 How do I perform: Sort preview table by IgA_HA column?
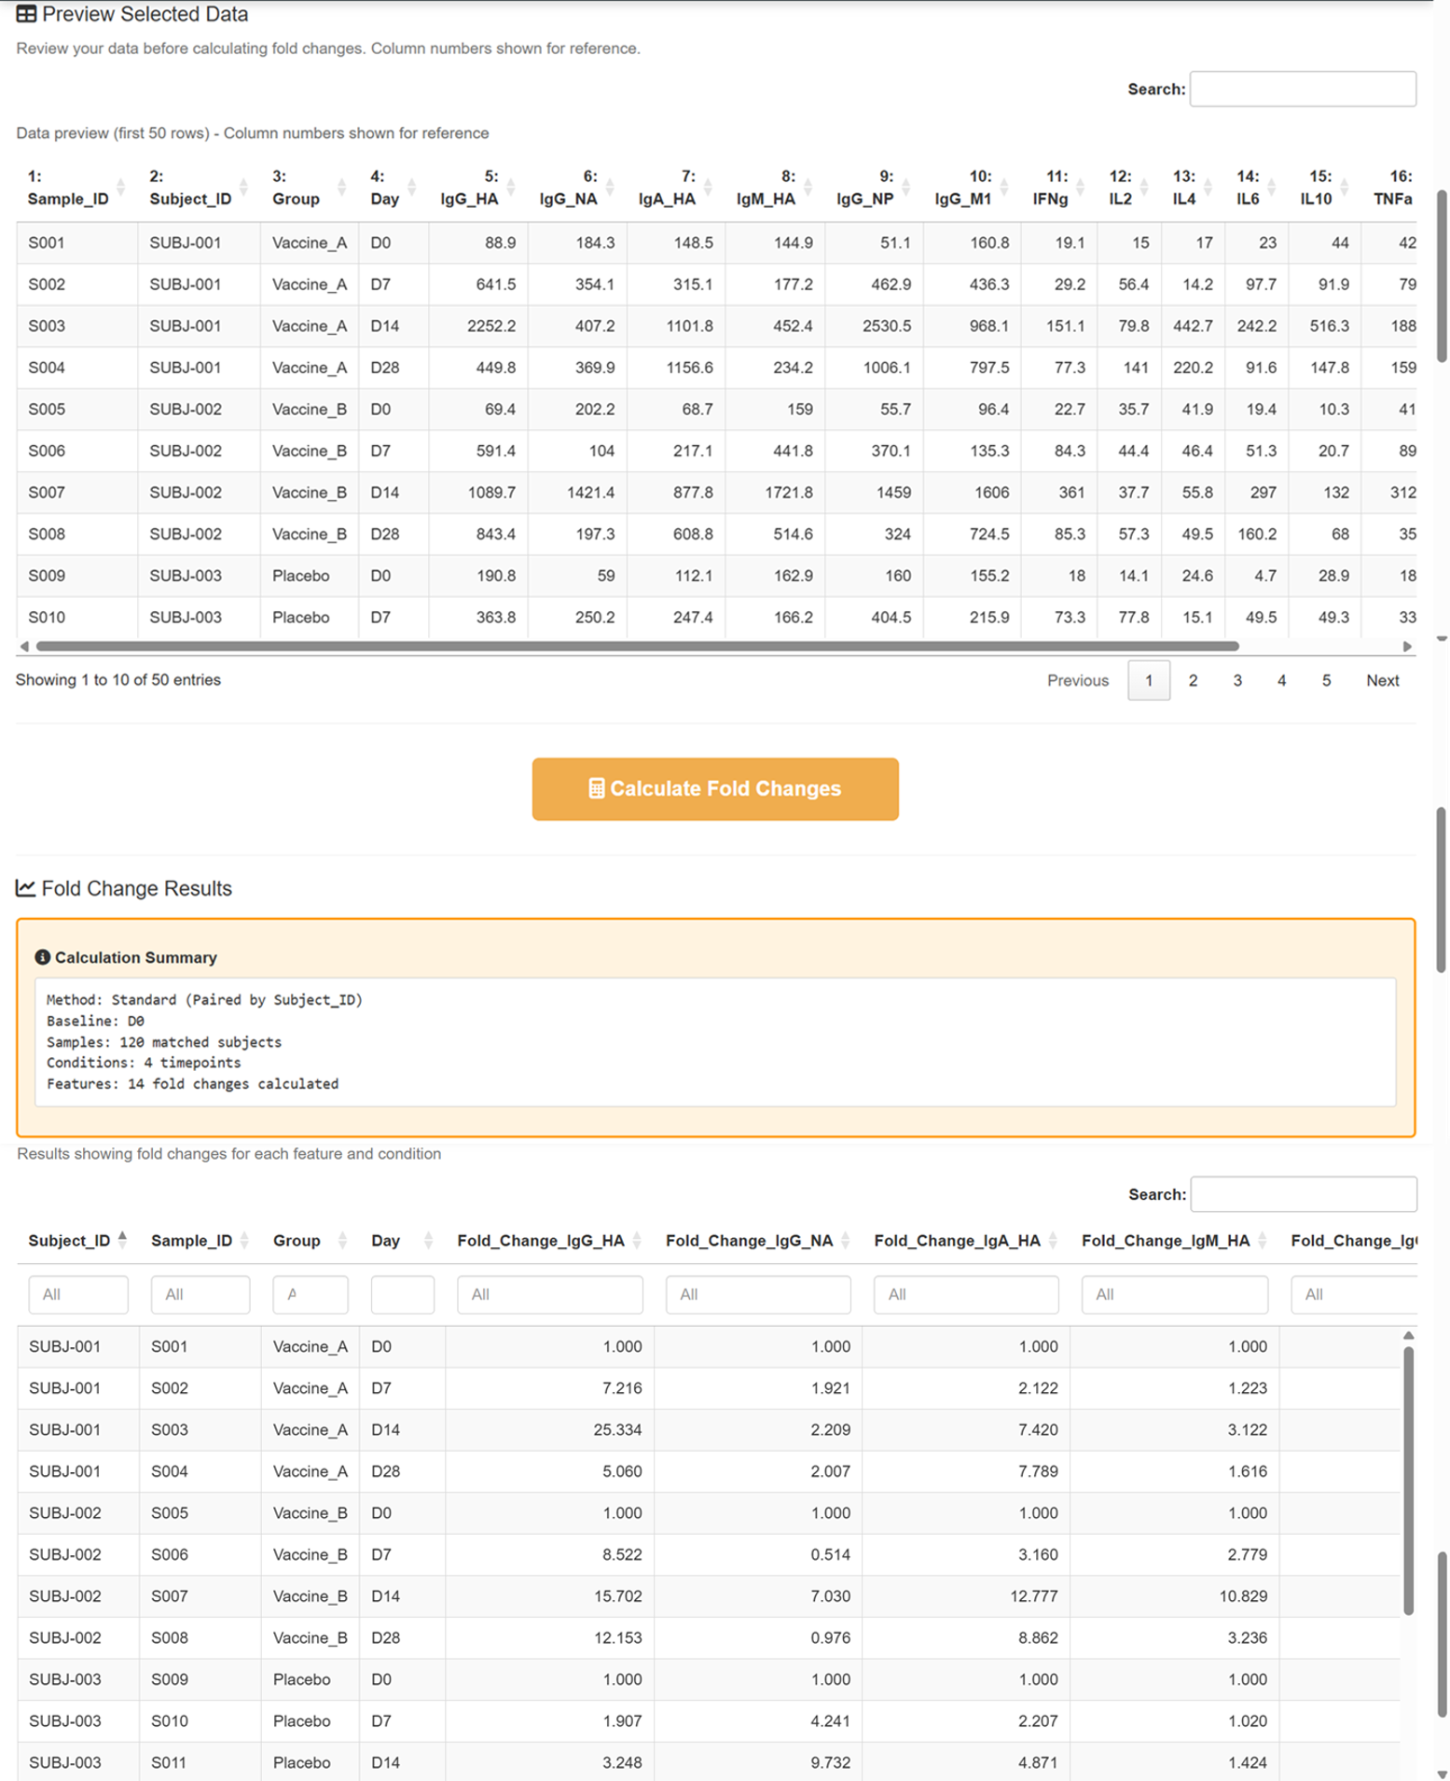point(676,188)
